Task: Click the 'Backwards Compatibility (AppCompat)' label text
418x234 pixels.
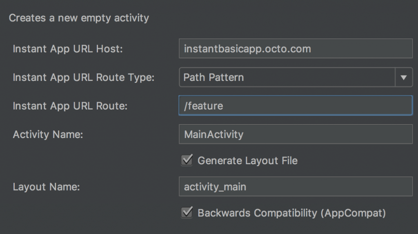Action: pyautogui.click(x=291, y=213)
